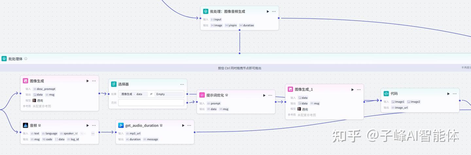This screenshot has width=471, height=155.
Task: Run the 图像生成_1 node
Action: tap(353, 89)
